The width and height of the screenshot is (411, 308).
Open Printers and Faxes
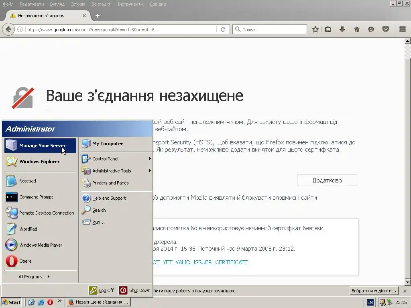[116, 183]
